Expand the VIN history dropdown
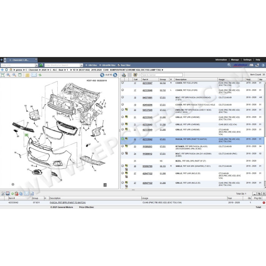The image size is (266, 266). pyautogui.click(x=36, y=65)
